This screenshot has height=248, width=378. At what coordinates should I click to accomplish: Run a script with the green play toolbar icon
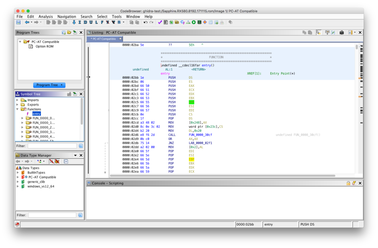click(193, 22)
